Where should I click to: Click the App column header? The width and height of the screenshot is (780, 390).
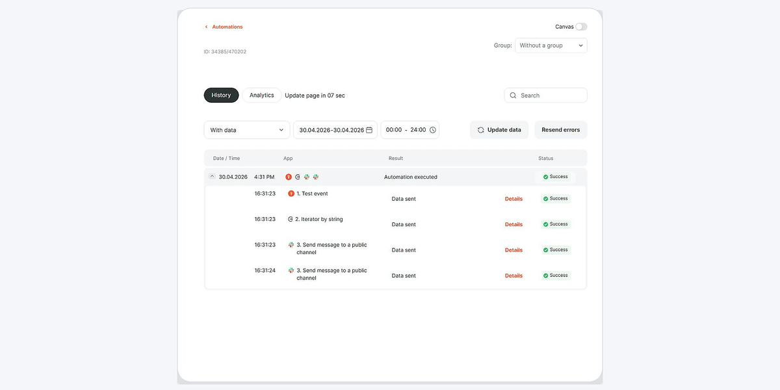click(288, 158)
